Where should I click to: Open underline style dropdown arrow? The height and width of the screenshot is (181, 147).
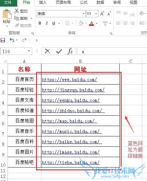pos(59,24)
